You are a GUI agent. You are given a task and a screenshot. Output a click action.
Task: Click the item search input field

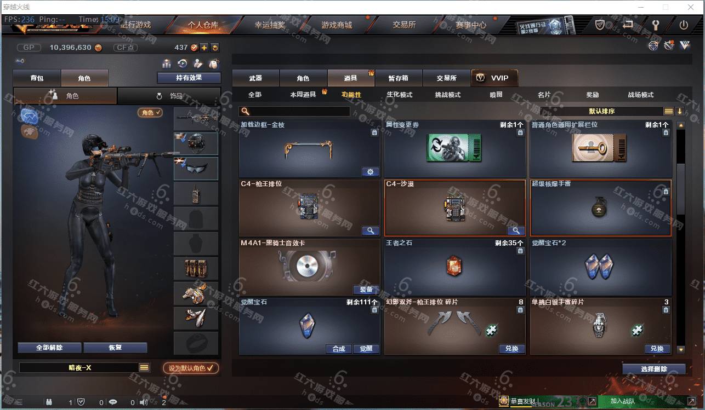(x=294, y=111)
